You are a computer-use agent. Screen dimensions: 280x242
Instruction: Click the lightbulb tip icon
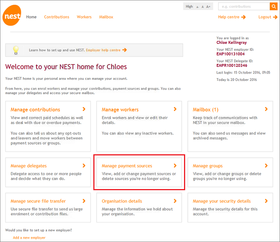pyautogui.click(x=16, y=50)
